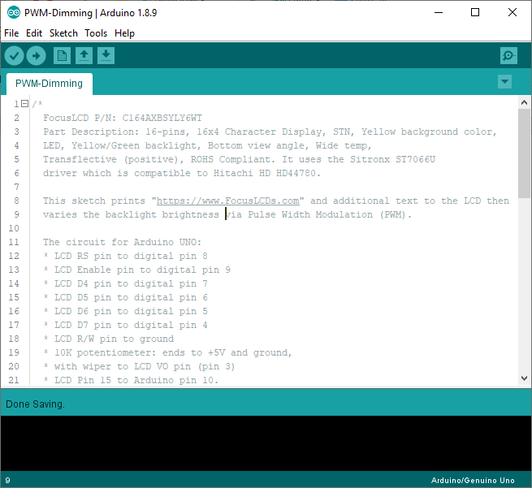Open the Serial Monitor magnifier icon
Screen dimensions: 532x488
508,55
